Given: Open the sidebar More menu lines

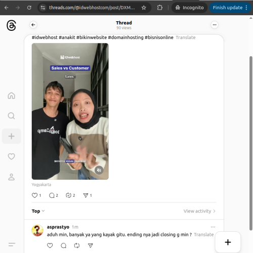Looking at the screenshot, I should [x=12, y=244].
